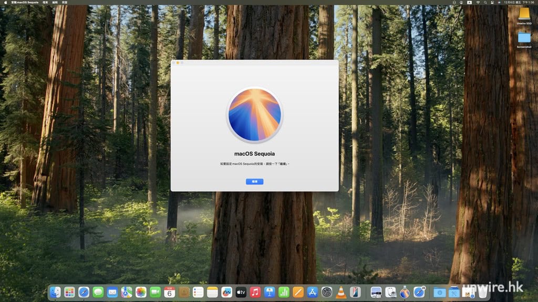
Task: Launch the Music app from Dock
Action: (x=255, y=292)
